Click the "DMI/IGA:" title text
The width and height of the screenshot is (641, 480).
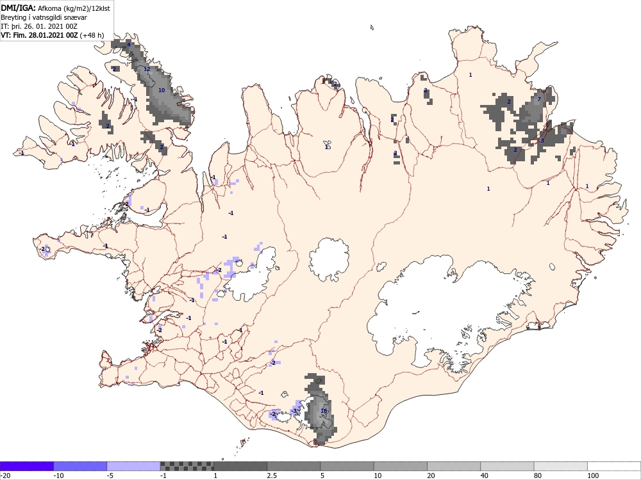pos(19,8)
